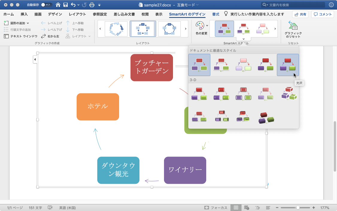The height and width of the screenshot is (211, 337).
Task: Choose the pale subtle effect style
Action: 244,65
